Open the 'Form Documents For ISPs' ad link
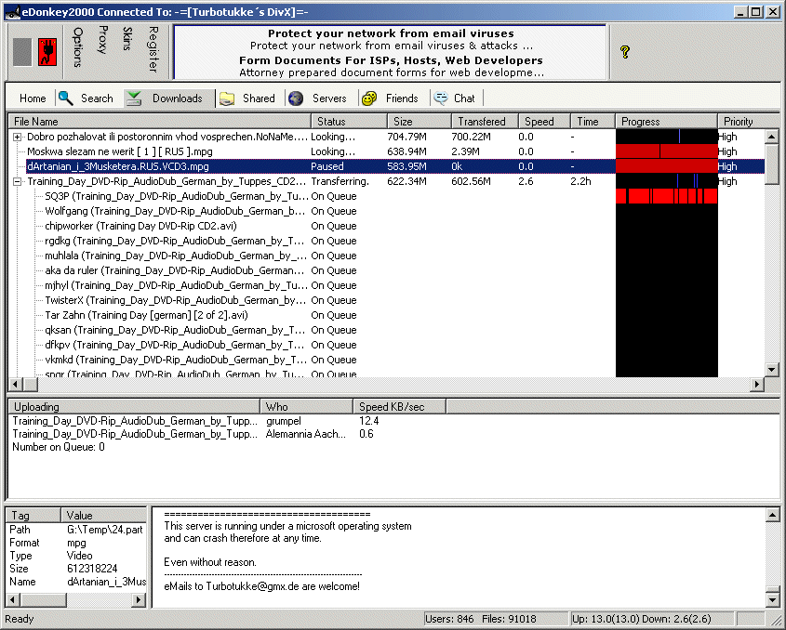The height and width of the screenshot is (630, 786). pyautogui.click(x=391, y=60)
